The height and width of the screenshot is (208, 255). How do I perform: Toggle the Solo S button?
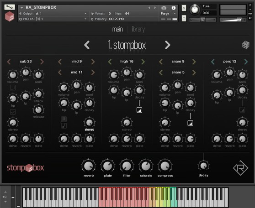pyautogui.click(x=184, y=8)
